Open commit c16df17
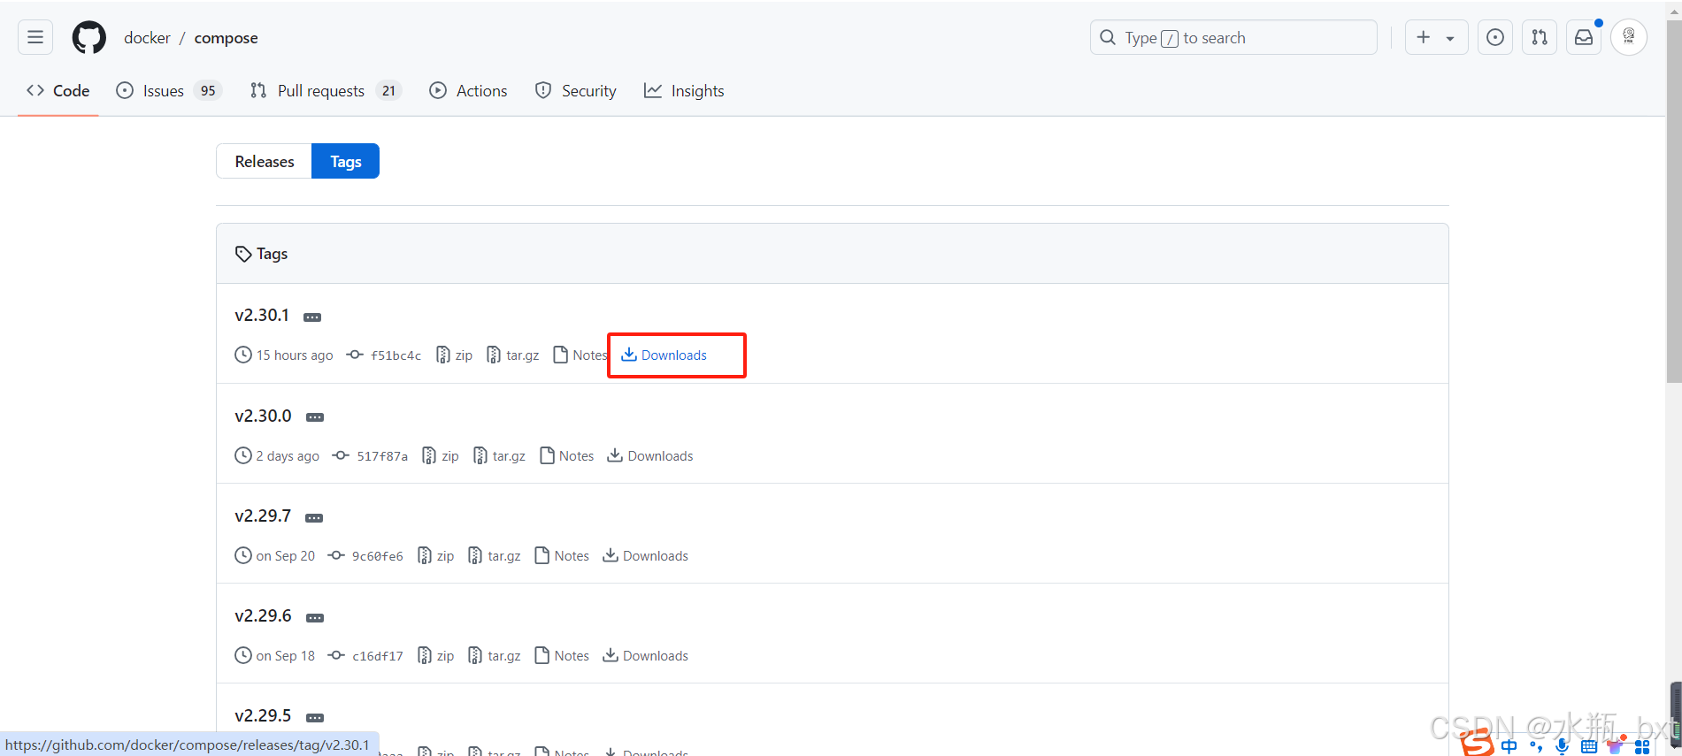This screenshot has width=1682, height=756. (x=365, y=656)
